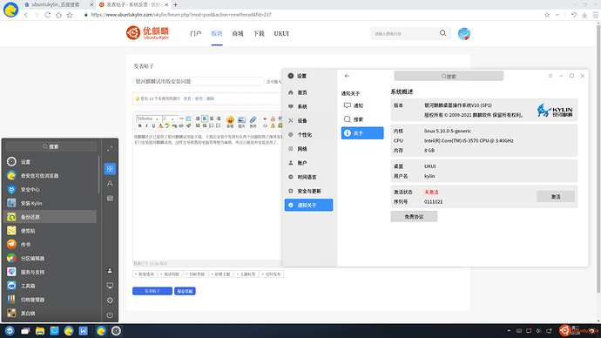
Task: Open 备份还原 from the start menu
Action: coord(51,217)
